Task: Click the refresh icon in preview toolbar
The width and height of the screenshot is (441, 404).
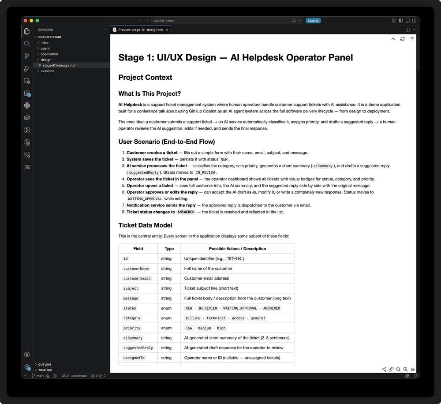Action: [402, 39]
